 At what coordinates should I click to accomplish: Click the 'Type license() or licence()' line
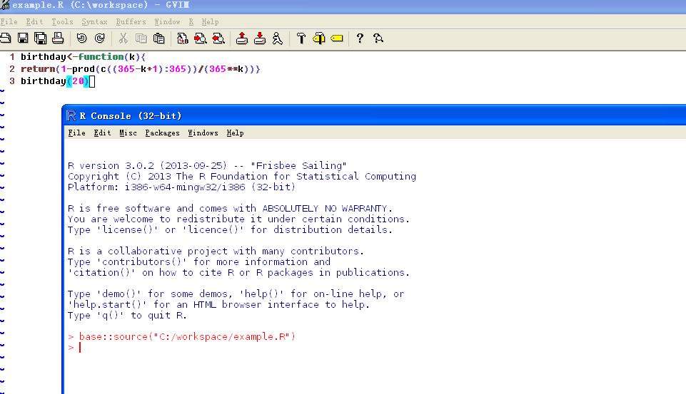[x=230, y=229]
